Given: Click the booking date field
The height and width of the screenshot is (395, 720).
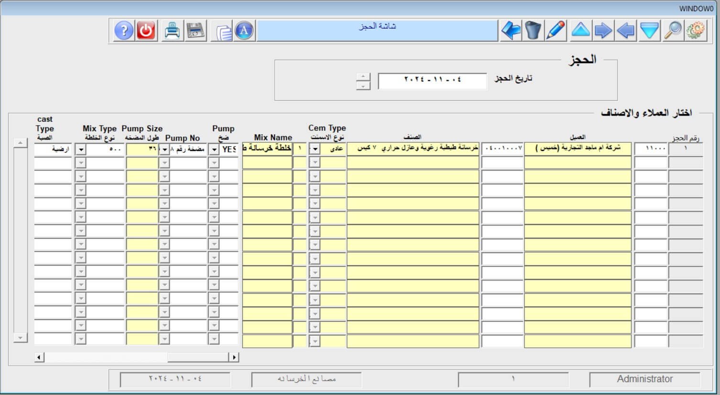Looking at the screenshot, I should [432, 81].
